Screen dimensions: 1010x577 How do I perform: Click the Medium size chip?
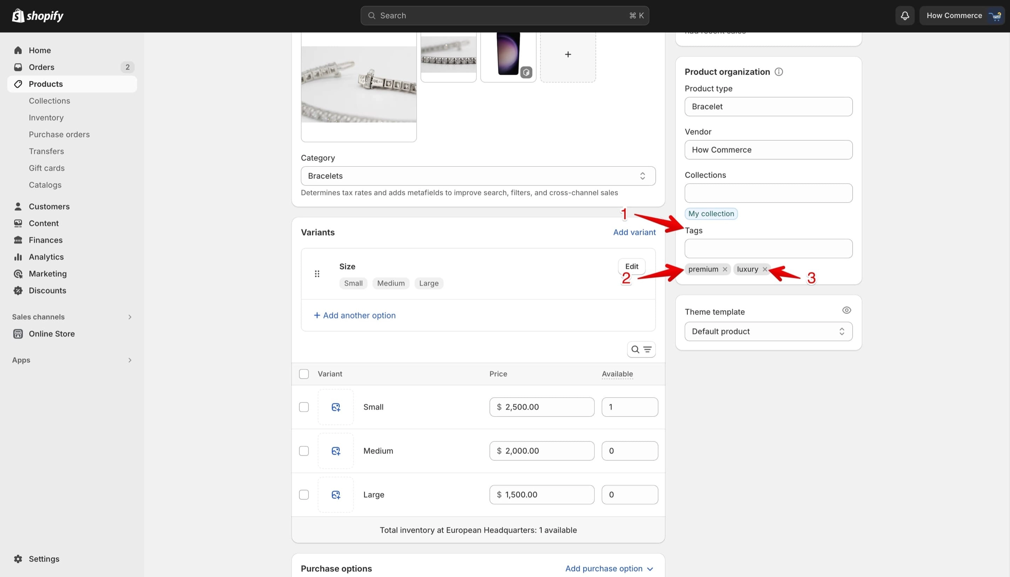point(391,283)
